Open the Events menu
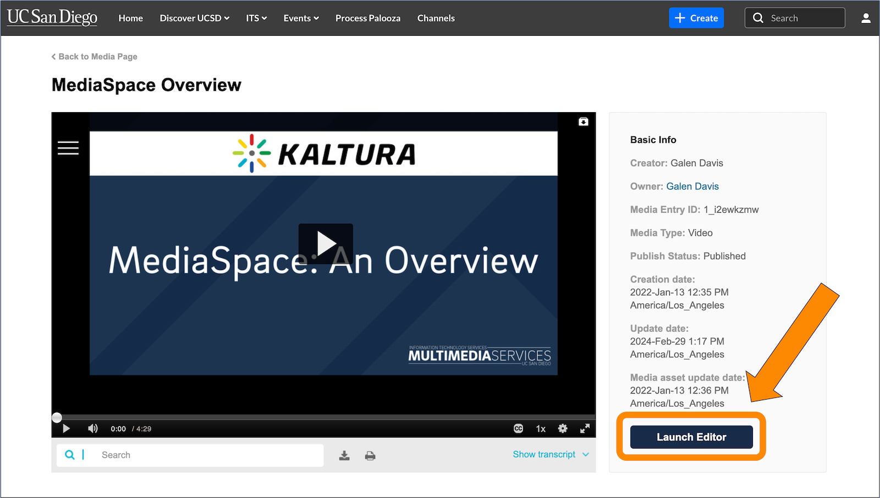This screenshot has width=880, height=498. coord(300,18)
